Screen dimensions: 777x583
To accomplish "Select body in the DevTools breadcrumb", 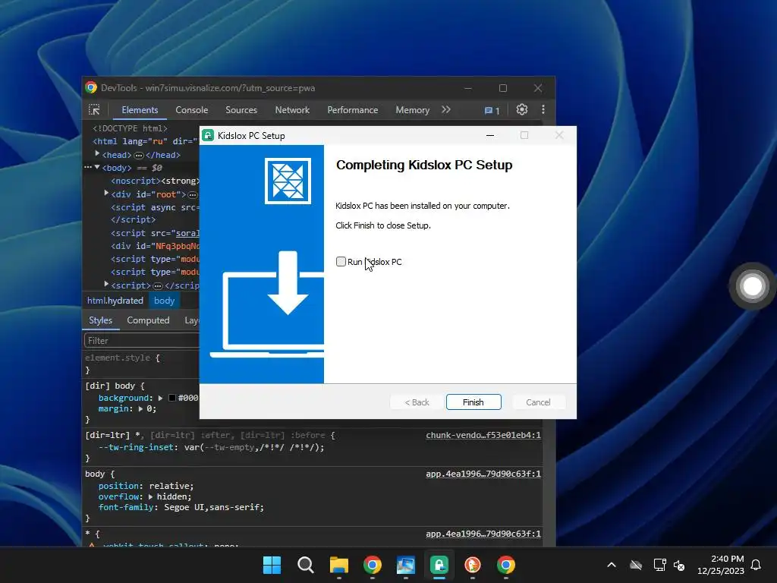I will pos(164,301).
